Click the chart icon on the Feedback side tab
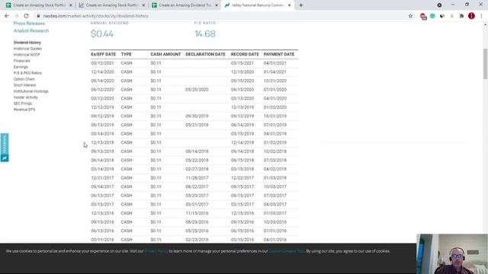The height and width of the screenshot is (274, 488). (5, 158)
